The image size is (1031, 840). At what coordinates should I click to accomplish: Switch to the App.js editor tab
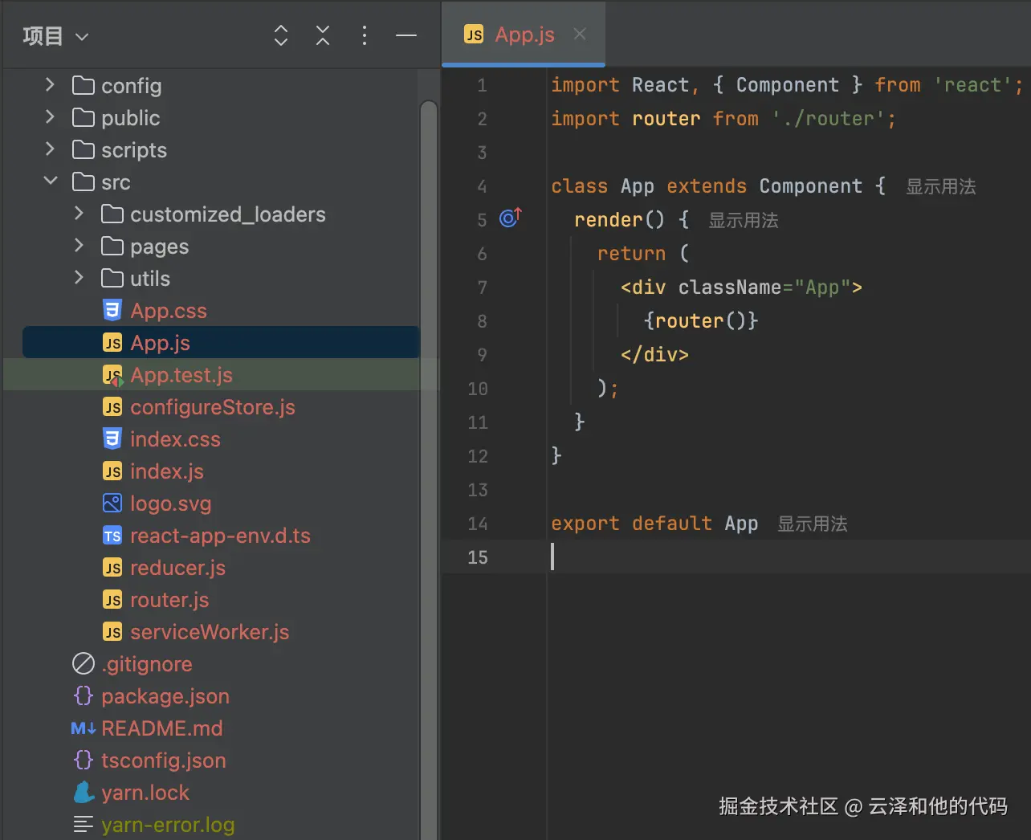pos(524,34)
